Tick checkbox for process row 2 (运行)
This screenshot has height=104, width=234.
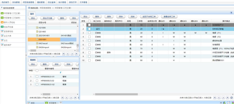89,29
